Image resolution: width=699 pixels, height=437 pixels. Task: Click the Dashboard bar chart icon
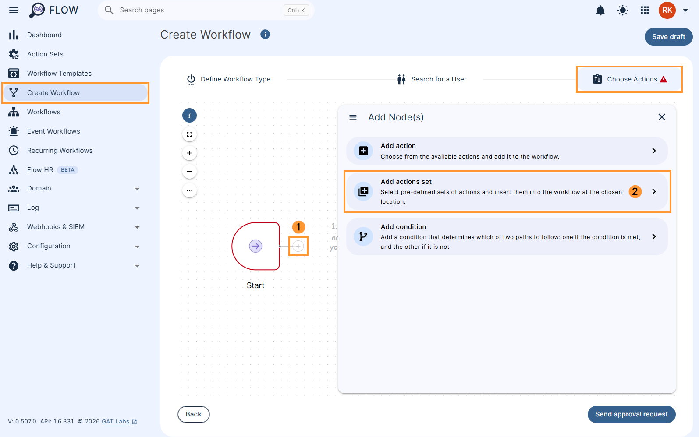coord(14,35)
